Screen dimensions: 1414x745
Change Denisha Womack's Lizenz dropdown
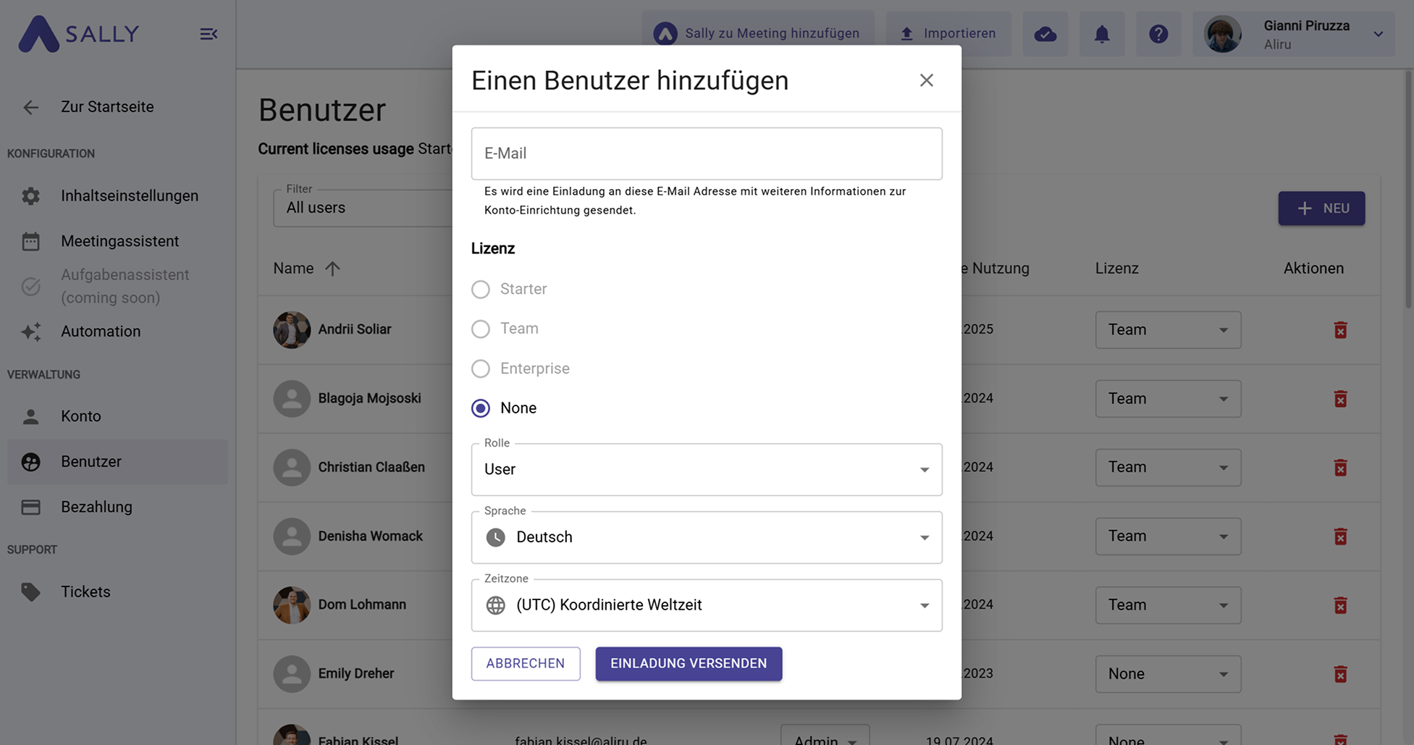click(x=1168, y=536)
